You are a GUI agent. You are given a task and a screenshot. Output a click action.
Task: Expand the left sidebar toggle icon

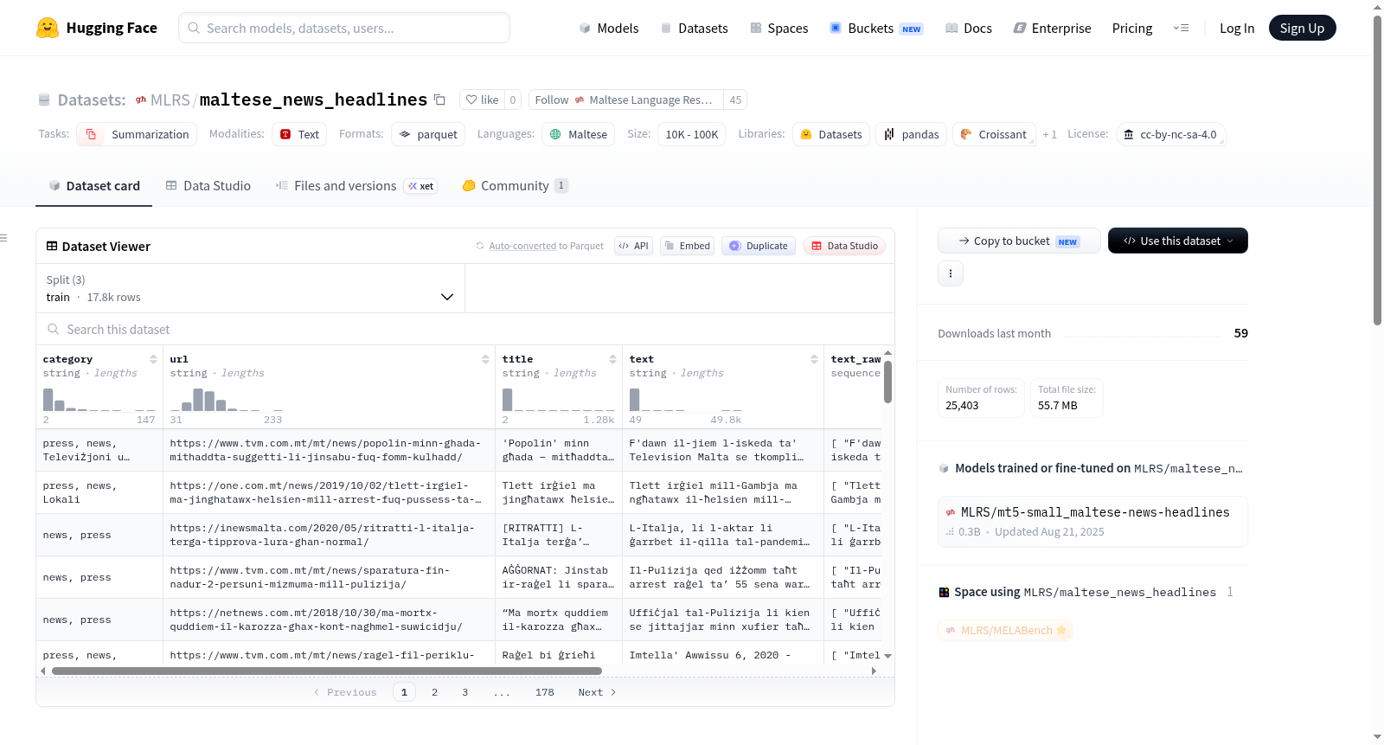click(x=4, y=238)
